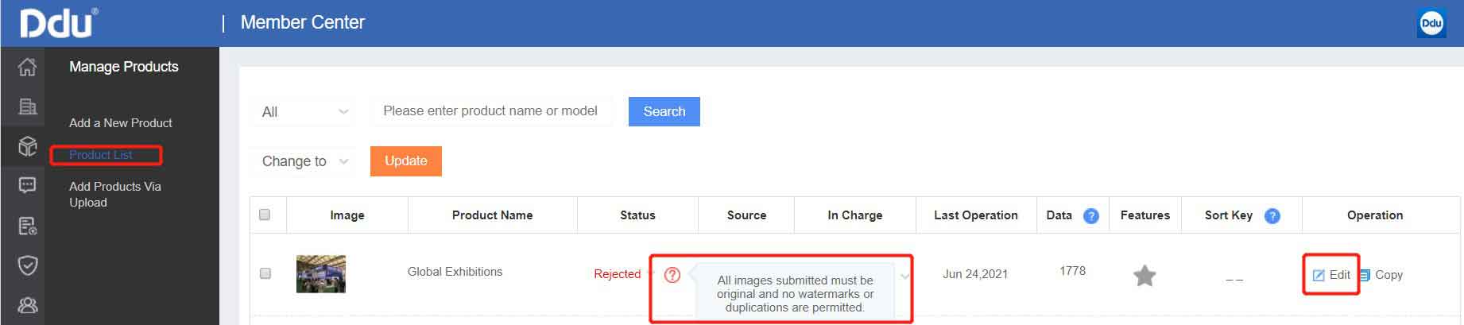
Task: Open Add Products Via Upload menu item
Action: pos(114,194)
